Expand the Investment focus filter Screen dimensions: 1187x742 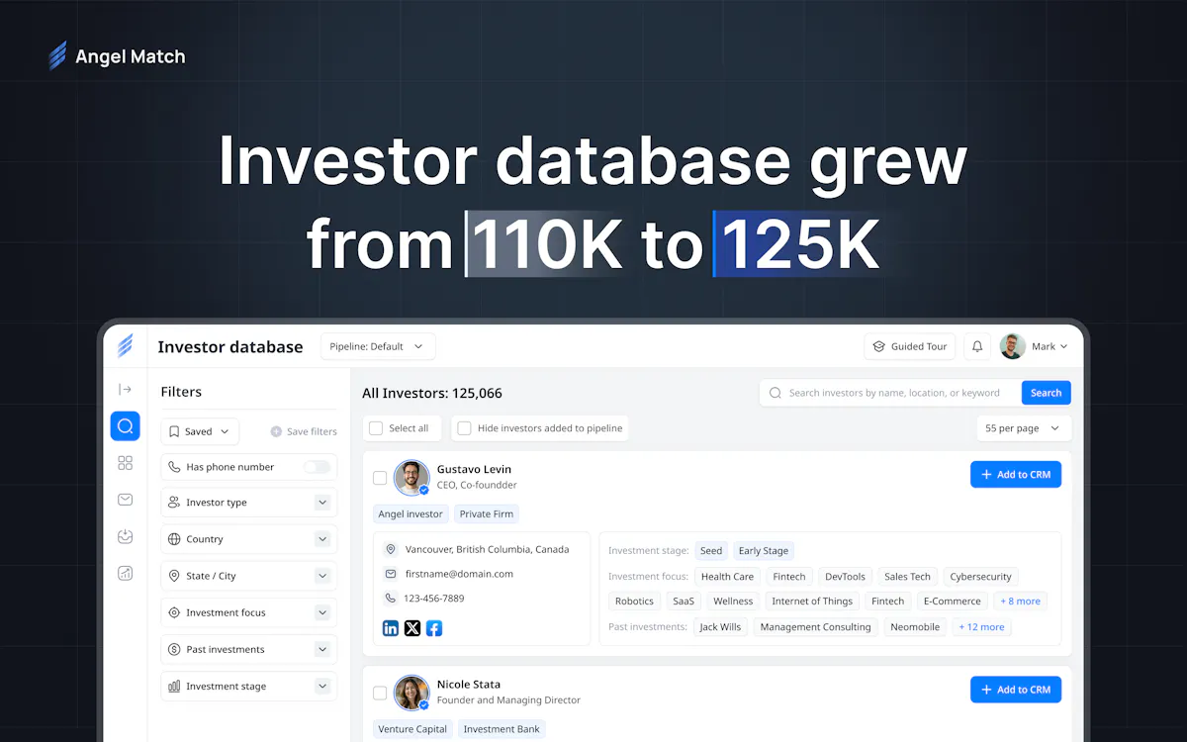point(248,612)
